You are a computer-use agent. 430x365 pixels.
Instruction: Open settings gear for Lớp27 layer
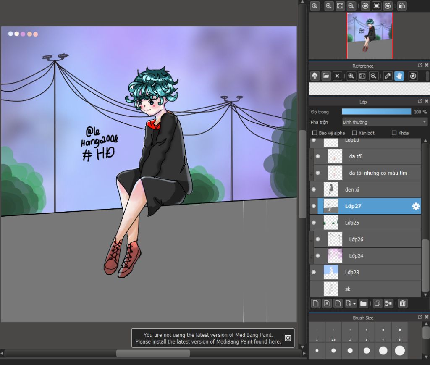[416, 206]
